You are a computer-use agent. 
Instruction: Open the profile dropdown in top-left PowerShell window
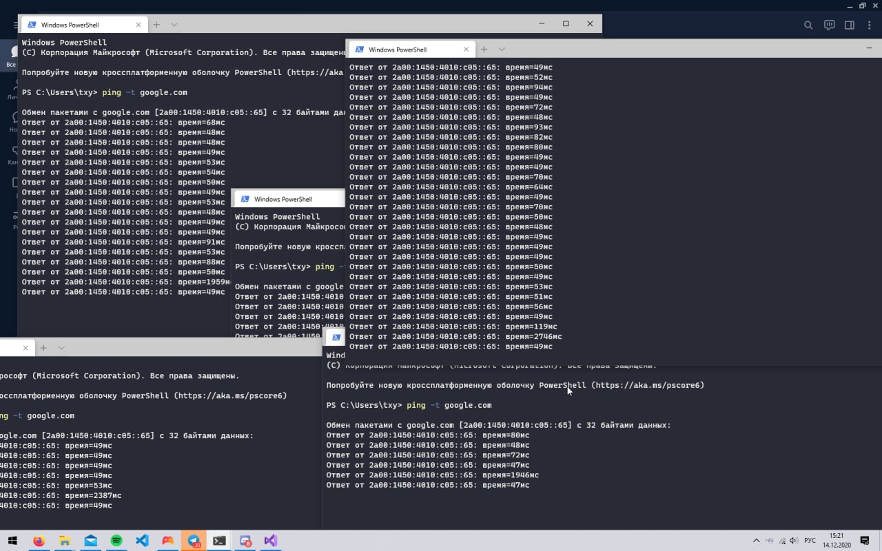174,25
